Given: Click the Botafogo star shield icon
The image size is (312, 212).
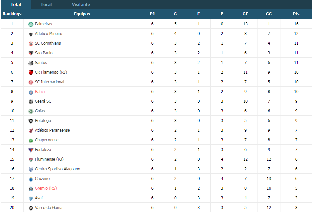Looking at the screenshot, I should click(31, 121).
